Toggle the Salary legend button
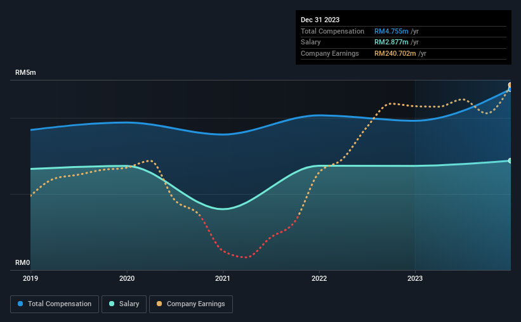521x322 pixels. (x=124, y=304)
